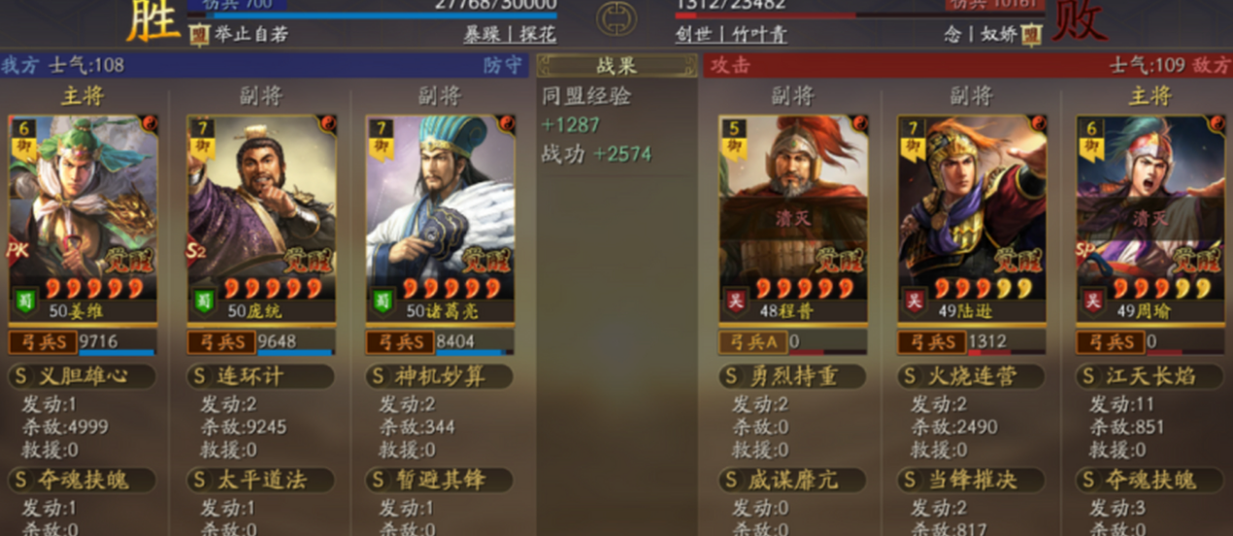Click the center coin emblem icon
This screenshot has width=1233, height=536.
tap(616, 18)
